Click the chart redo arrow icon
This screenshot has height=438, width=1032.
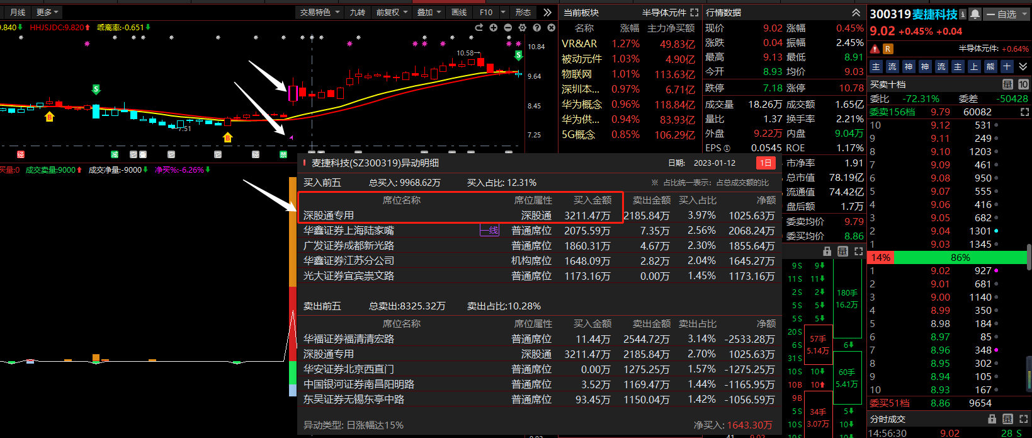(x=479, y=28)
